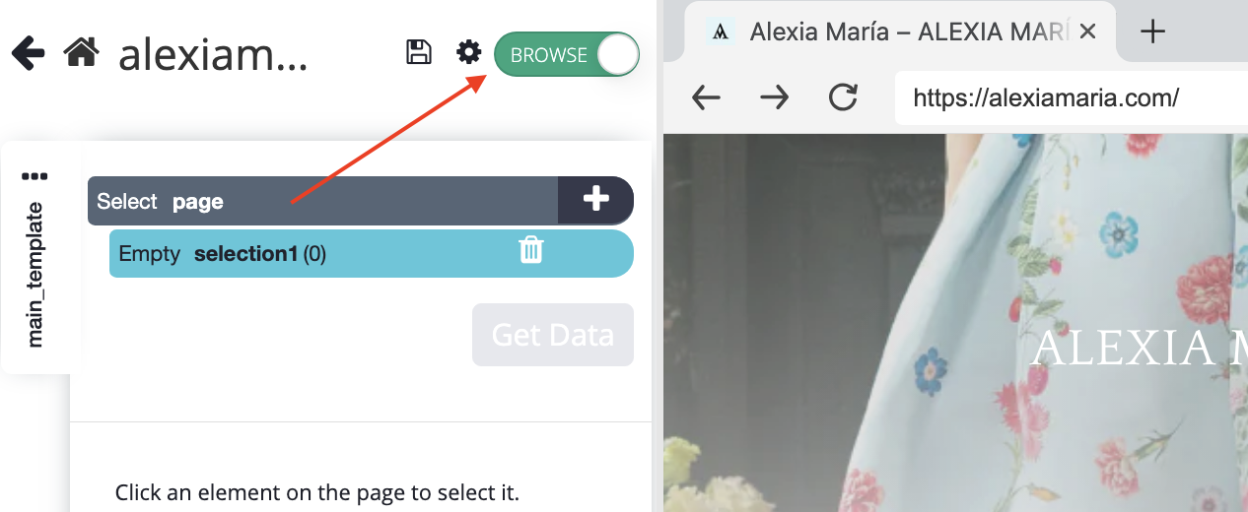
Task: Open settings gear icon
Action: [x=468, y=52]
